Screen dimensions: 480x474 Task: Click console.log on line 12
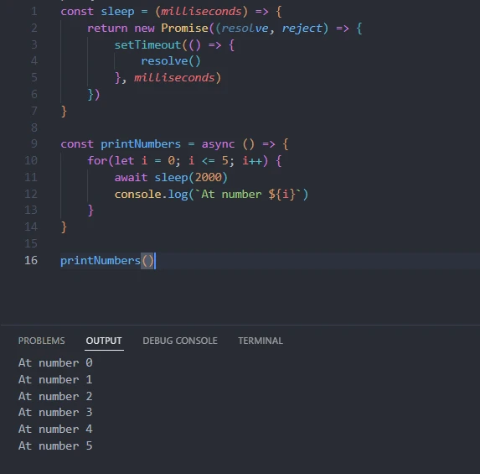[x=152, y=194]
